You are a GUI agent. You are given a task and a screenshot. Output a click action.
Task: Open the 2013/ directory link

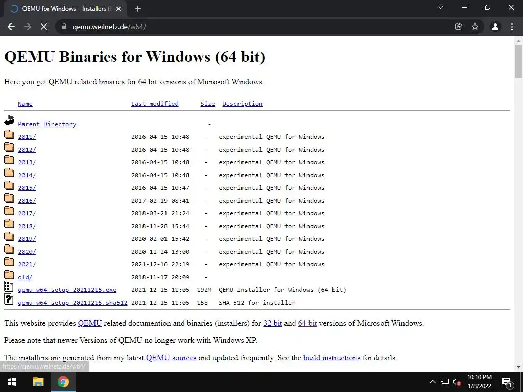27,162
